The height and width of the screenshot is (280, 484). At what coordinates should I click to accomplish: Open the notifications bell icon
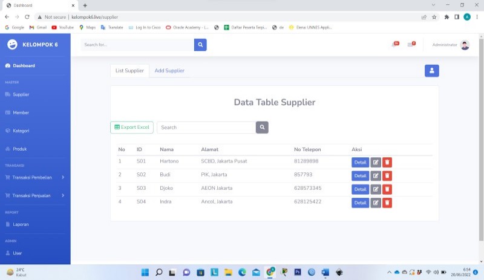(x=394, y=45)
